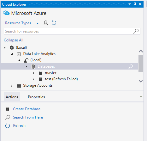Viewport: 147px width, 141px height.
Task: Switch to the Properties tab
Action: click(x=36, y=97)
